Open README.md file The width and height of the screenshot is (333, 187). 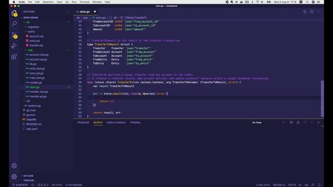click(x=46, y=124)
